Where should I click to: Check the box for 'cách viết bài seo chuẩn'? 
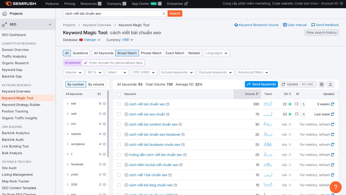click(119, 114)
